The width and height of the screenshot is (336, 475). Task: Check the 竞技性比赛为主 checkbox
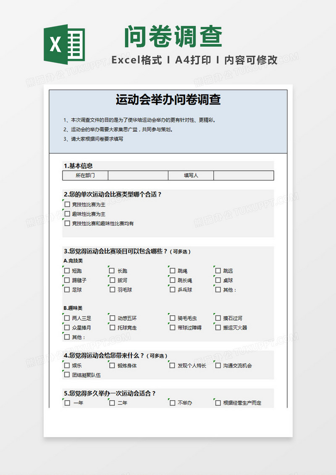pos(67,205)
